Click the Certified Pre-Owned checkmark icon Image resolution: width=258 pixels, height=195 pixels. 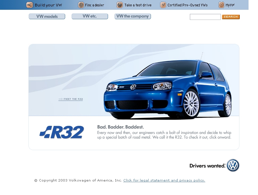point(163,5)
